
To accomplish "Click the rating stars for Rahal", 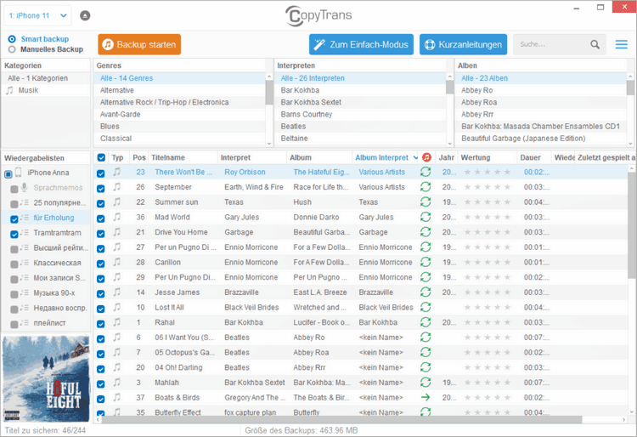I will (x=488, y=322).
